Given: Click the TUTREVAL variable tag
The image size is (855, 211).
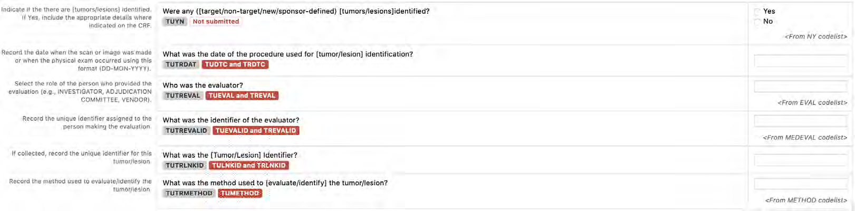Looking at the screenshot, I should 183,95.
